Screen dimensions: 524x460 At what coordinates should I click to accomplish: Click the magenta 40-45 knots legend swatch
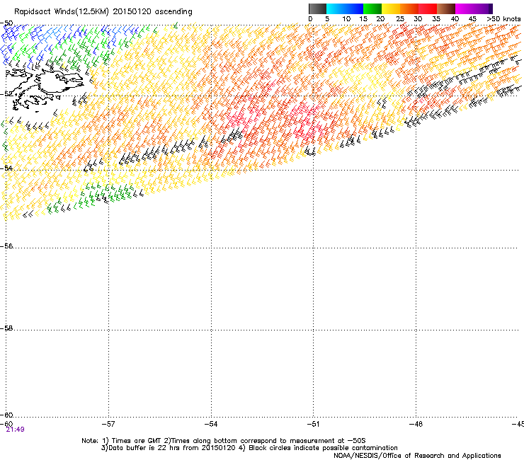(x=465, y=8)
